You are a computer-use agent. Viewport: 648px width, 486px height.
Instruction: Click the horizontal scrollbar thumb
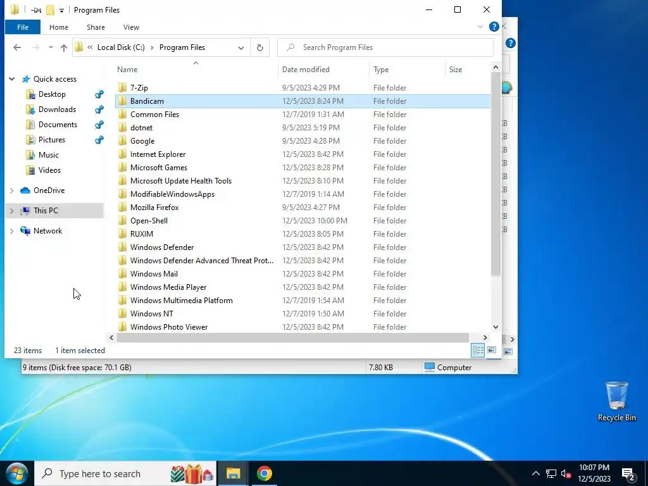click(292, 338)
